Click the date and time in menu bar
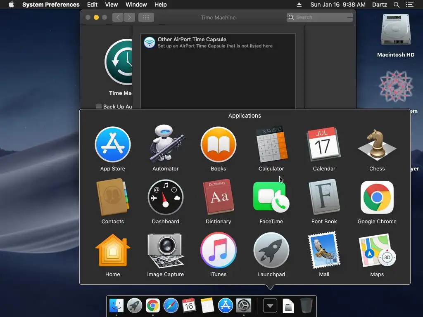 [338, 5]
